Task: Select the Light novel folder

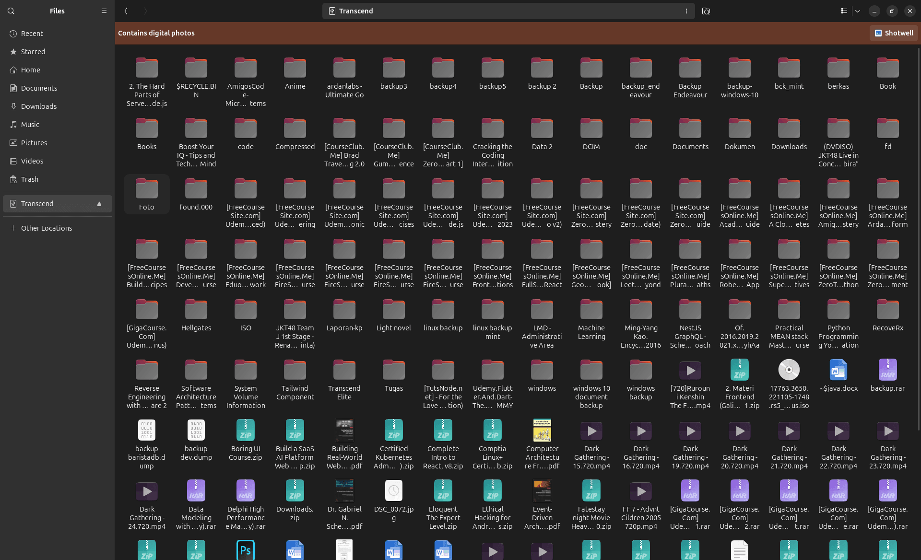Action: coord(394,315)
